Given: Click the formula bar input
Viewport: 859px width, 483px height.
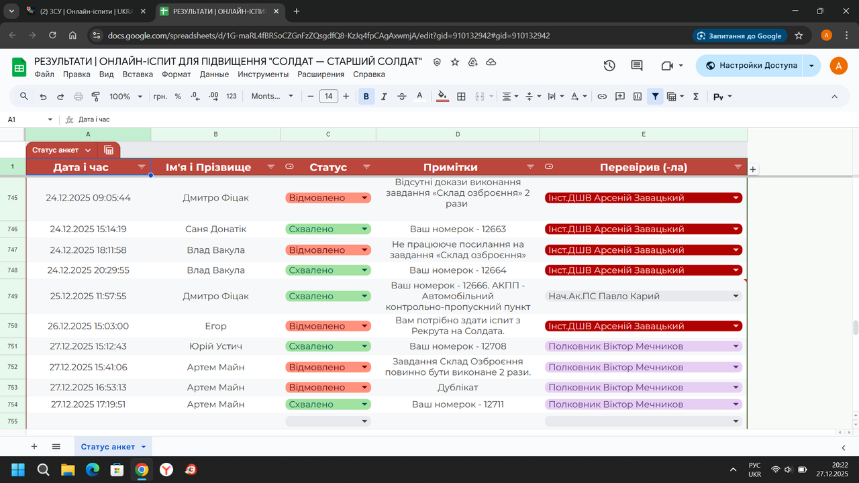Looking at the screenshot, I should click(463, 119).
